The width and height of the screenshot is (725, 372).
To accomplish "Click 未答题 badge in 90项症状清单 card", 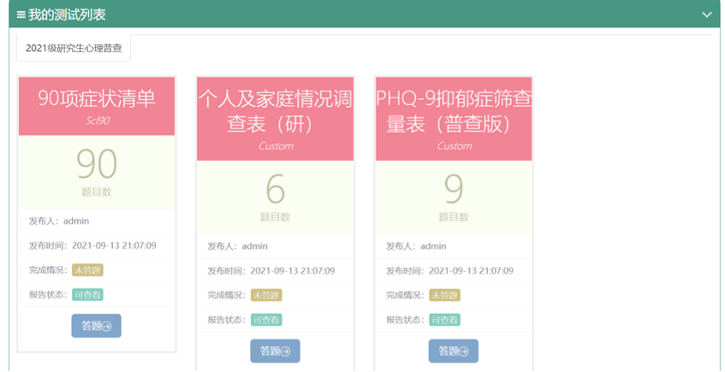I will [87, 270].
